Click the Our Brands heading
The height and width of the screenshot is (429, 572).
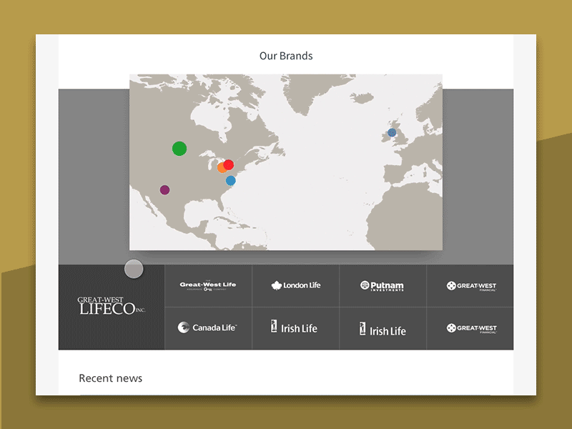pyautogui.click(x=286, y=56)
